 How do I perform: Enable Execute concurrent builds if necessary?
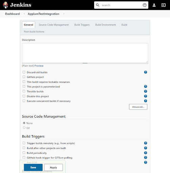pos(24,101)
